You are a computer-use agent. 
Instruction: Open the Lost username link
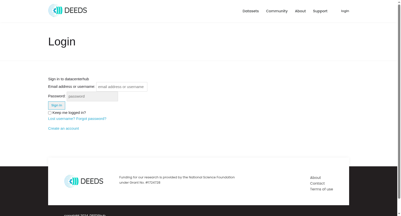[x=62, y=119]
